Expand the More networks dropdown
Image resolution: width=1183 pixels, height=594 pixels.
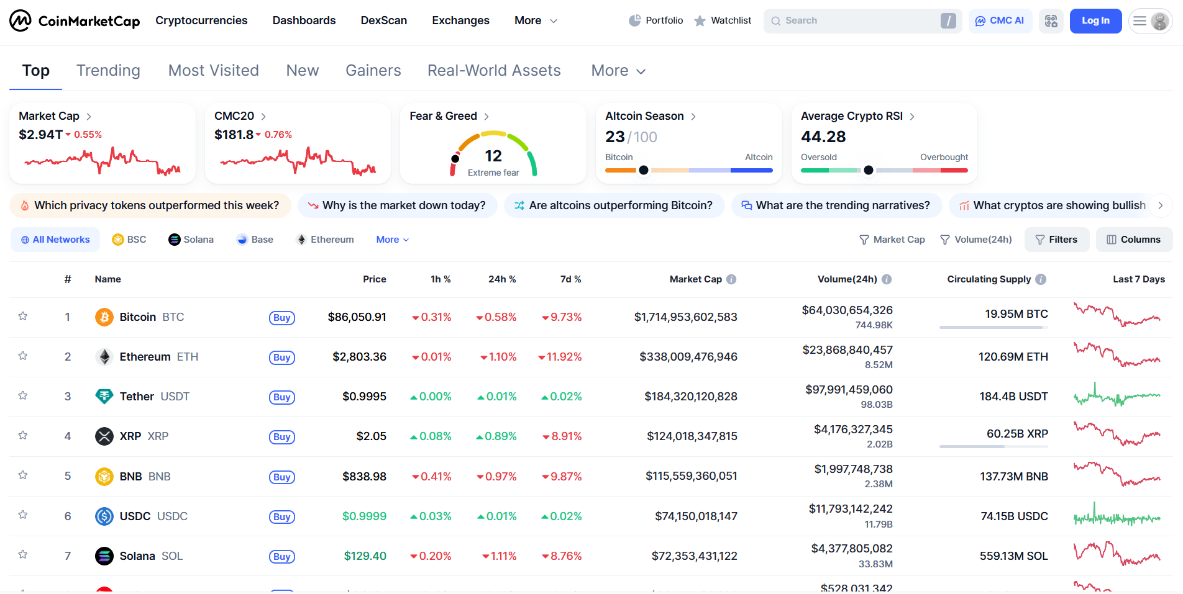[x=393, y=240]
